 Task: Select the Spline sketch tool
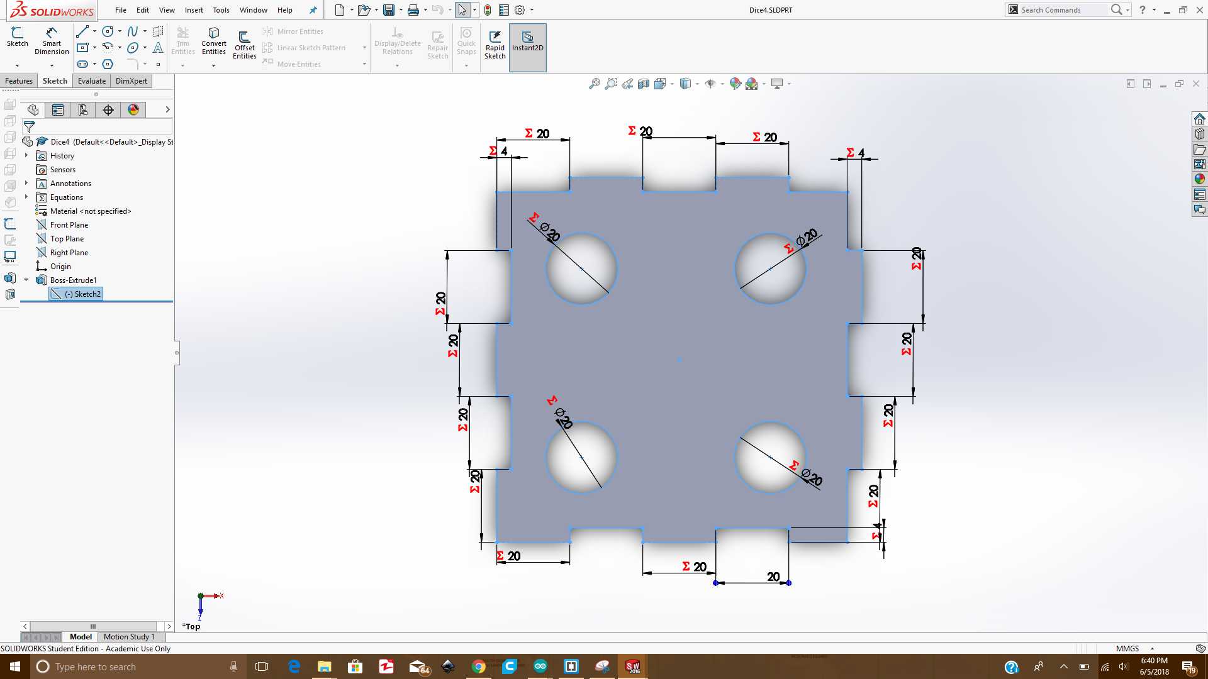tap(132, 31)
